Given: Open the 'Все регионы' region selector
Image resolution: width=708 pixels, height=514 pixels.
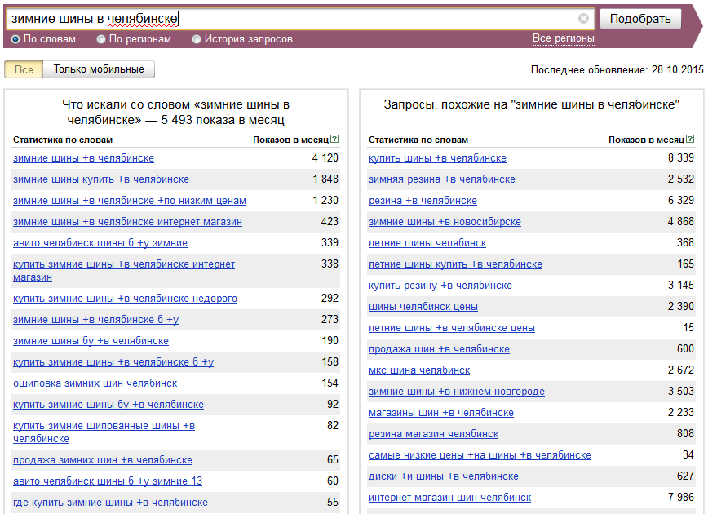Looking at the screenshot, I should point(564,38).
